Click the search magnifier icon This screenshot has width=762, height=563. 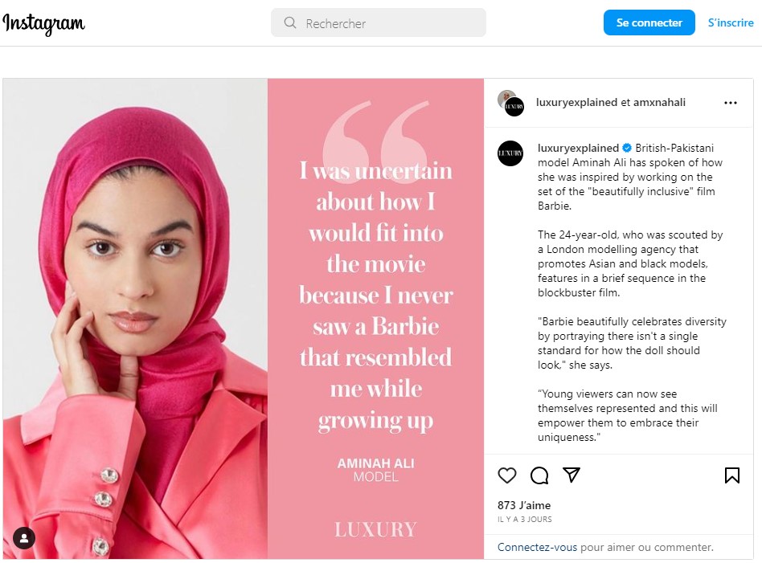pyautogui.click(x=290, y=22)
